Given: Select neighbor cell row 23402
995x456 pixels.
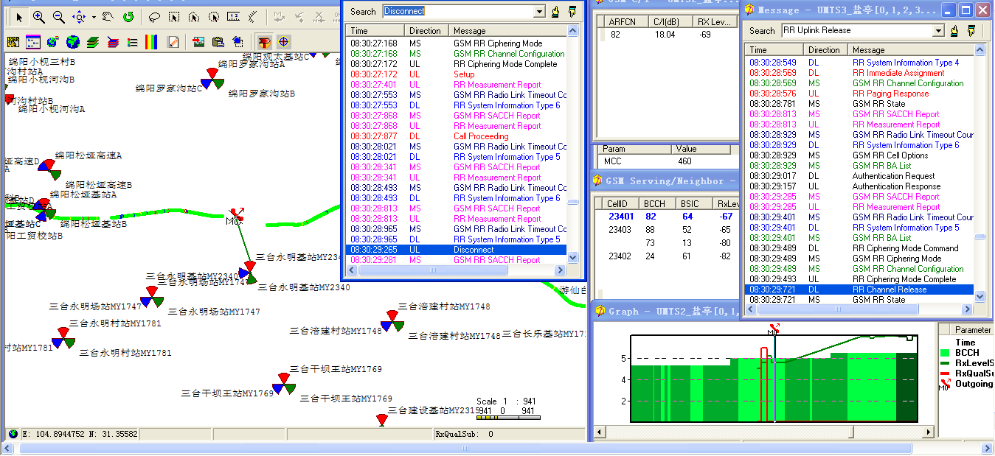Looking at the screenshot, I should click(668, 256).
